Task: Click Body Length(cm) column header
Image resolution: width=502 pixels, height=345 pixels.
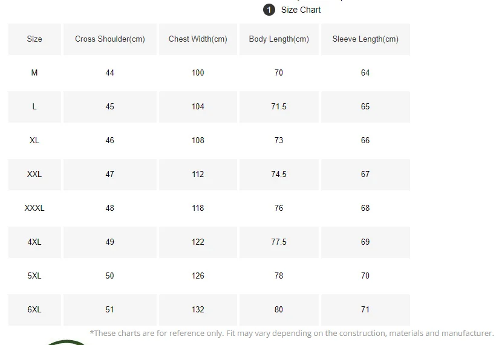Action: (279, 39)
